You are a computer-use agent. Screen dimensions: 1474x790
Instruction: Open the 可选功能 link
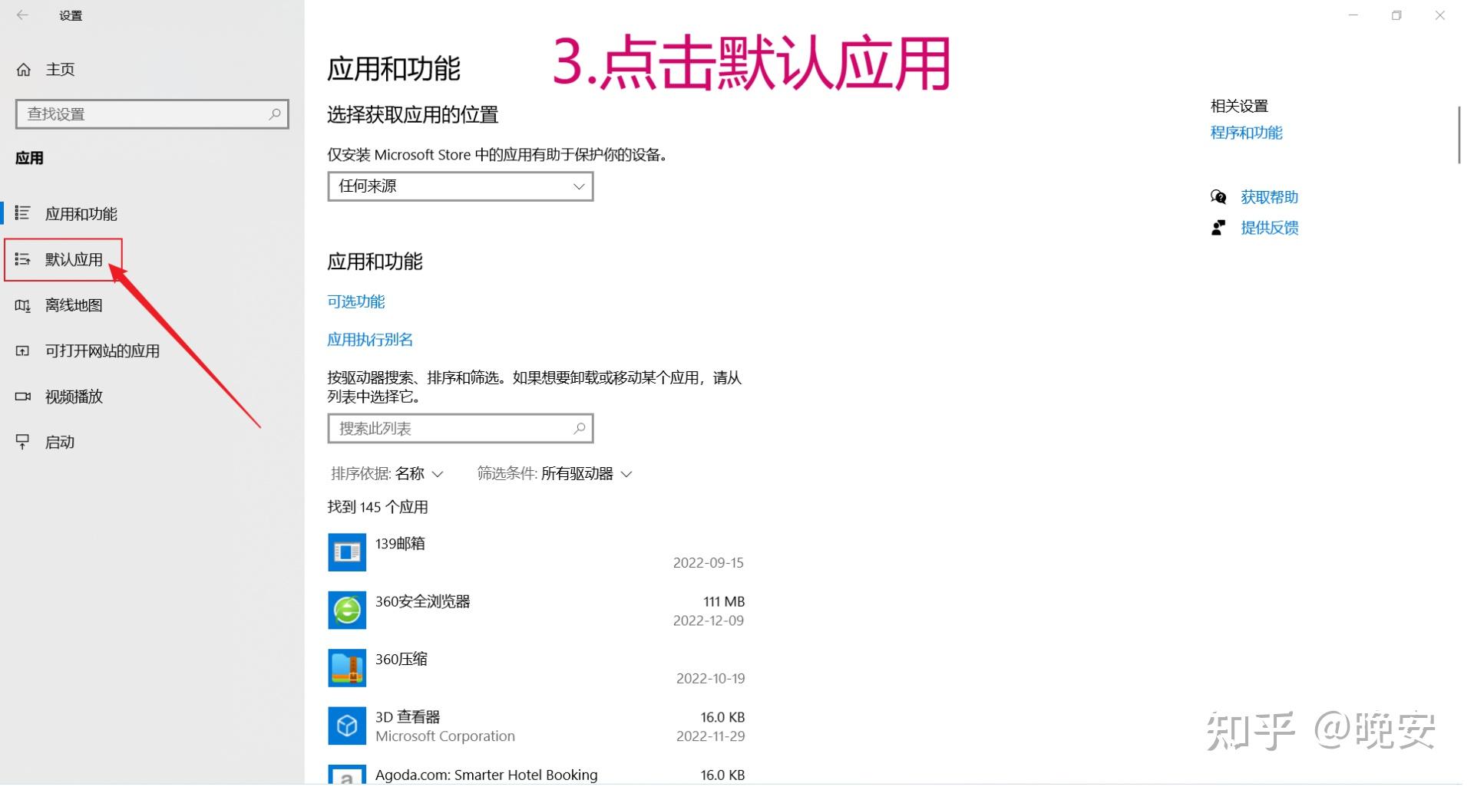[355, 301]
